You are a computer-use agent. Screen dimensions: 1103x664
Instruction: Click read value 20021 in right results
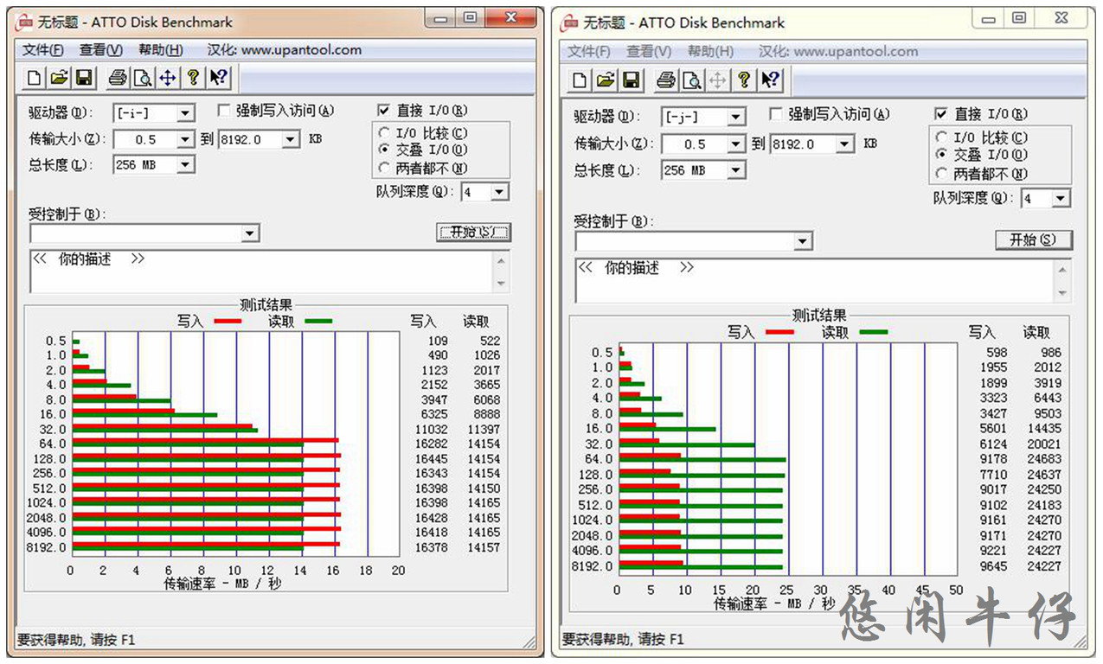pyautogui.click(x=1042, y=444)
